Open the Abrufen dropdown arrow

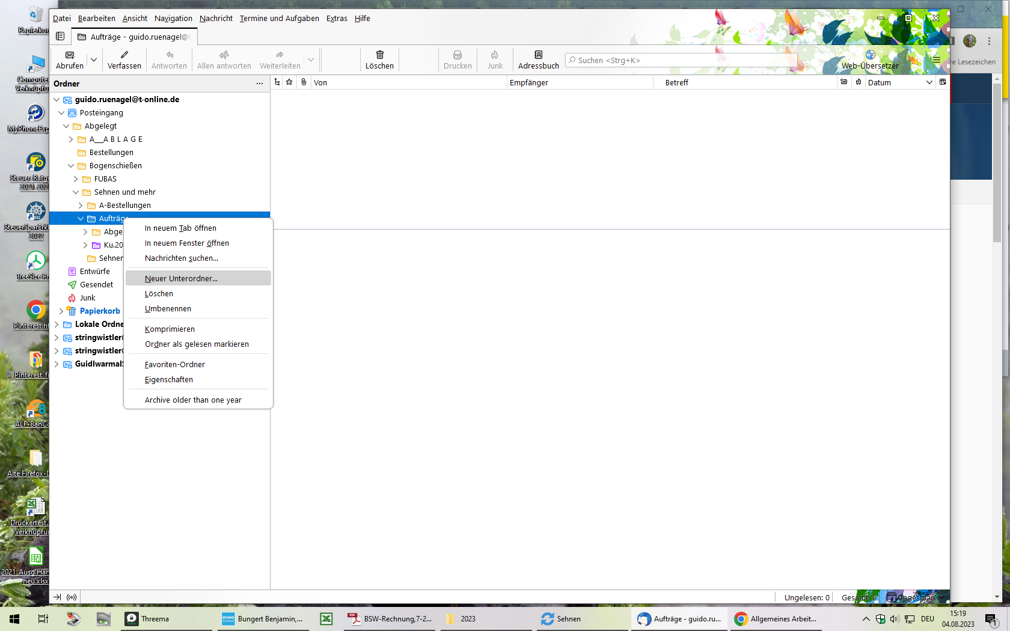94,60
